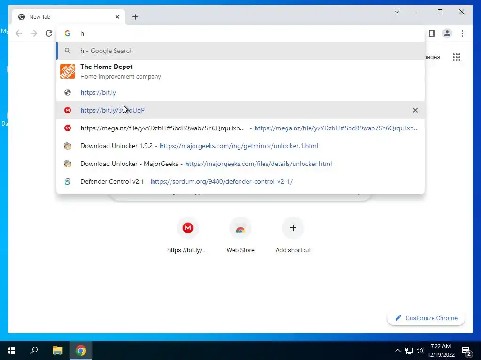Open the tab search chevron
The image size is (481, 360).
pyautogui.click(x=397, y=12)
